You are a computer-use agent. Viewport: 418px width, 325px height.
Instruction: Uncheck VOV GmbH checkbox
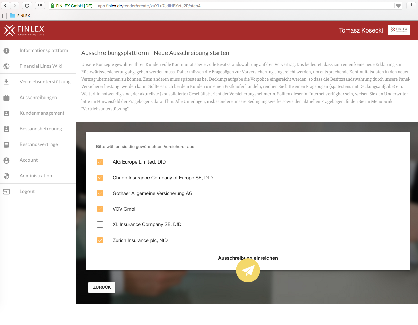[x=100, y=209]
